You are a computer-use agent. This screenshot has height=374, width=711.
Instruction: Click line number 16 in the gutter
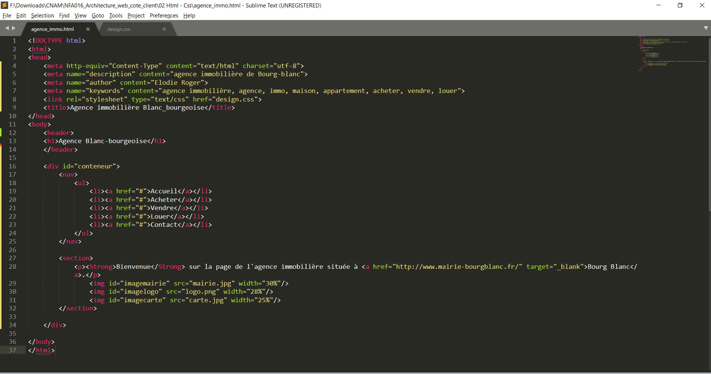coord(13,166)
